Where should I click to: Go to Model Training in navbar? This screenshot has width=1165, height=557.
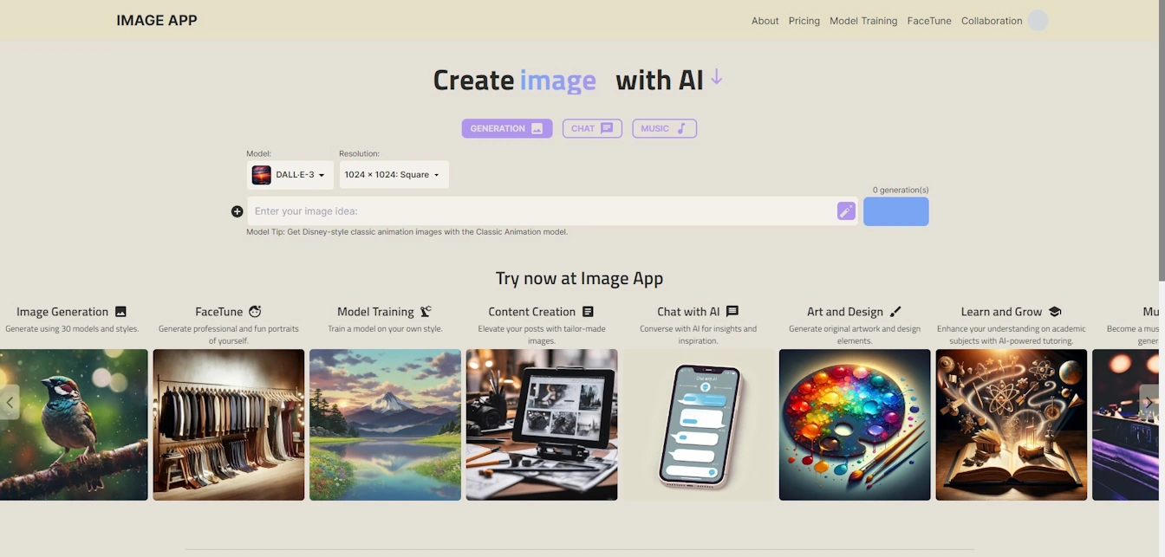(862, 21)
